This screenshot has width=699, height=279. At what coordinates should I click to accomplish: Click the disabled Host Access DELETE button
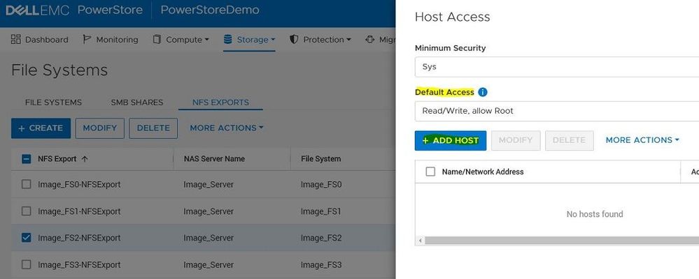[x=570, y=140]
